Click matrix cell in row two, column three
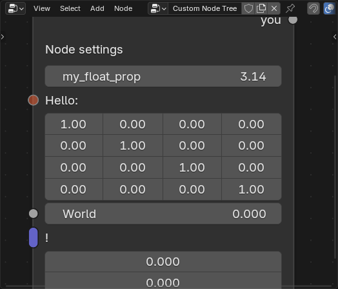Image resolution: width=338 pixels, height=289 pixels. 192,146
